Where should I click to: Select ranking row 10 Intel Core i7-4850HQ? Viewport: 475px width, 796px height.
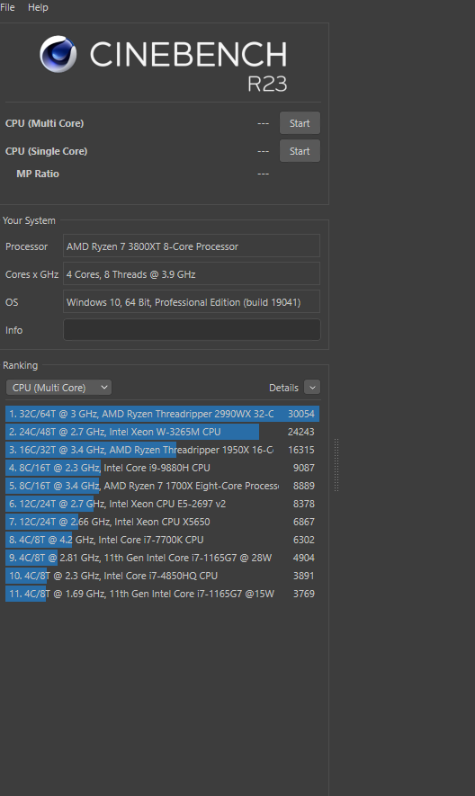tap(163, 576)
